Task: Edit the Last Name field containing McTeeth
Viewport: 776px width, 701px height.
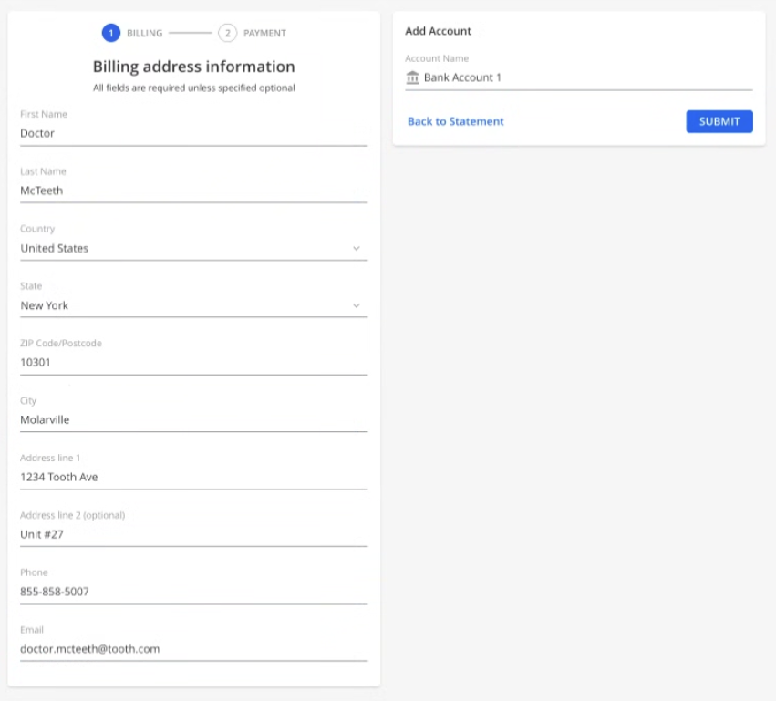Action: point(193,191)
